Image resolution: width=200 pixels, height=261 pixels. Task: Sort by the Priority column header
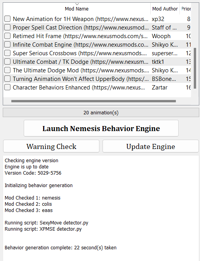(x=185, y=9)
